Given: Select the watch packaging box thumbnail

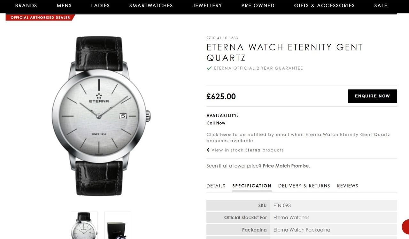Looking at the screenshot, I should click(118, 225).
